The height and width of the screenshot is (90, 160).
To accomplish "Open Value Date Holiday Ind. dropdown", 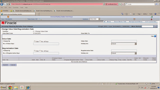I will coord(124,44).
